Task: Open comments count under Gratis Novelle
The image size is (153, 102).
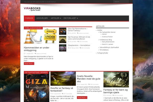Action: click(x=93, y=84)
